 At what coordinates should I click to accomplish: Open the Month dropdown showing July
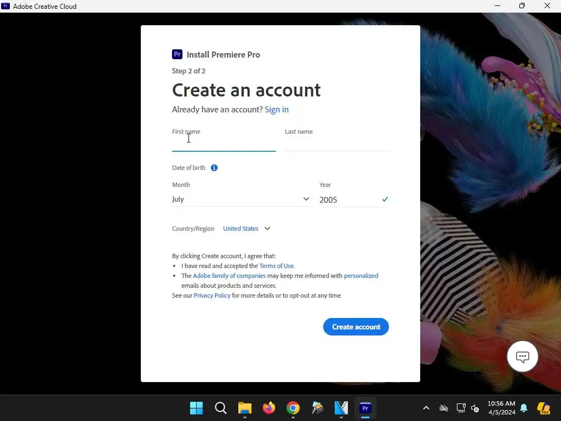[x=241, y=199]
